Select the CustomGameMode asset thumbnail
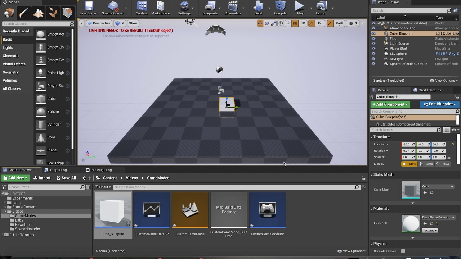 pyautogui.click(x=190, y=210)
